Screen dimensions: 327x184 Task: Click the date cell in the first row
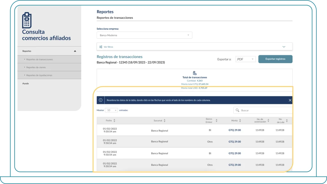[110, 130]
